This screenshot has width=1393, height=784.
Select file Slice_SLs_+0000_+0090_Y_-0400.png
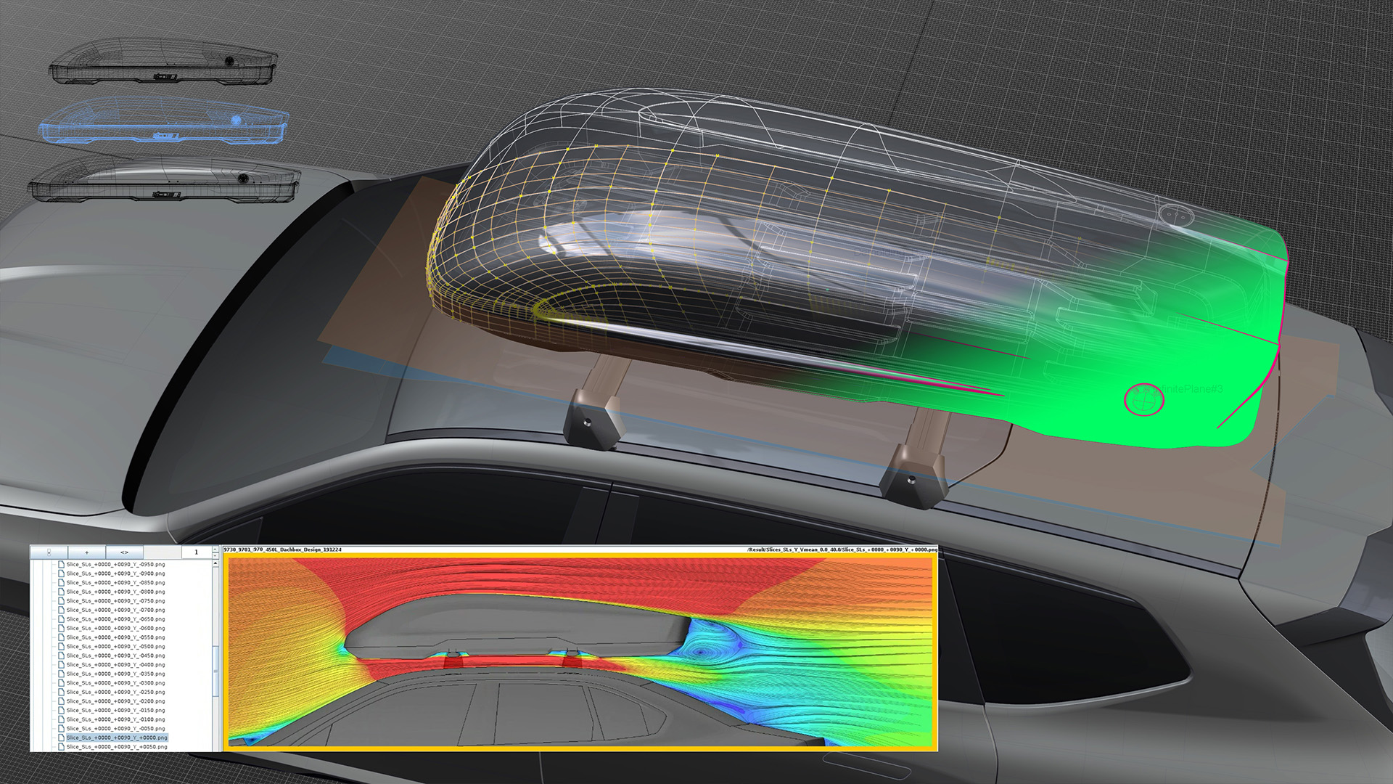(x=115, y=664)
